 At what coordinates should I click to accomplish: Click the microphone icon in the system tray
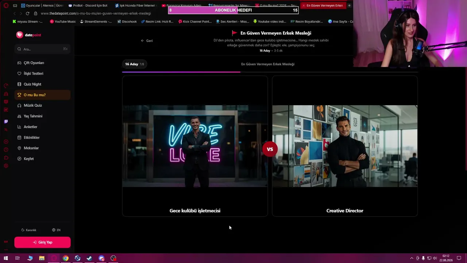pyautogui.click(x=423, y=258)
